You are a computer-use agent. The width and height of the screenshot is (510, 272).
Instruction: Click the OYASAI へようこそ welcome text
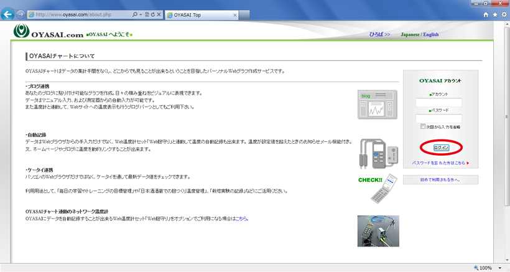(109, 34)
